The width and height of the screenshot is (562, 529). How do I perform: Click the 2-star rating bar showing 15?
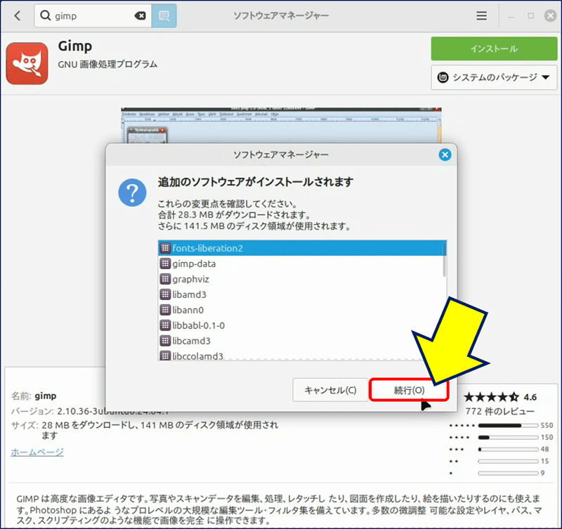(508, 461)
